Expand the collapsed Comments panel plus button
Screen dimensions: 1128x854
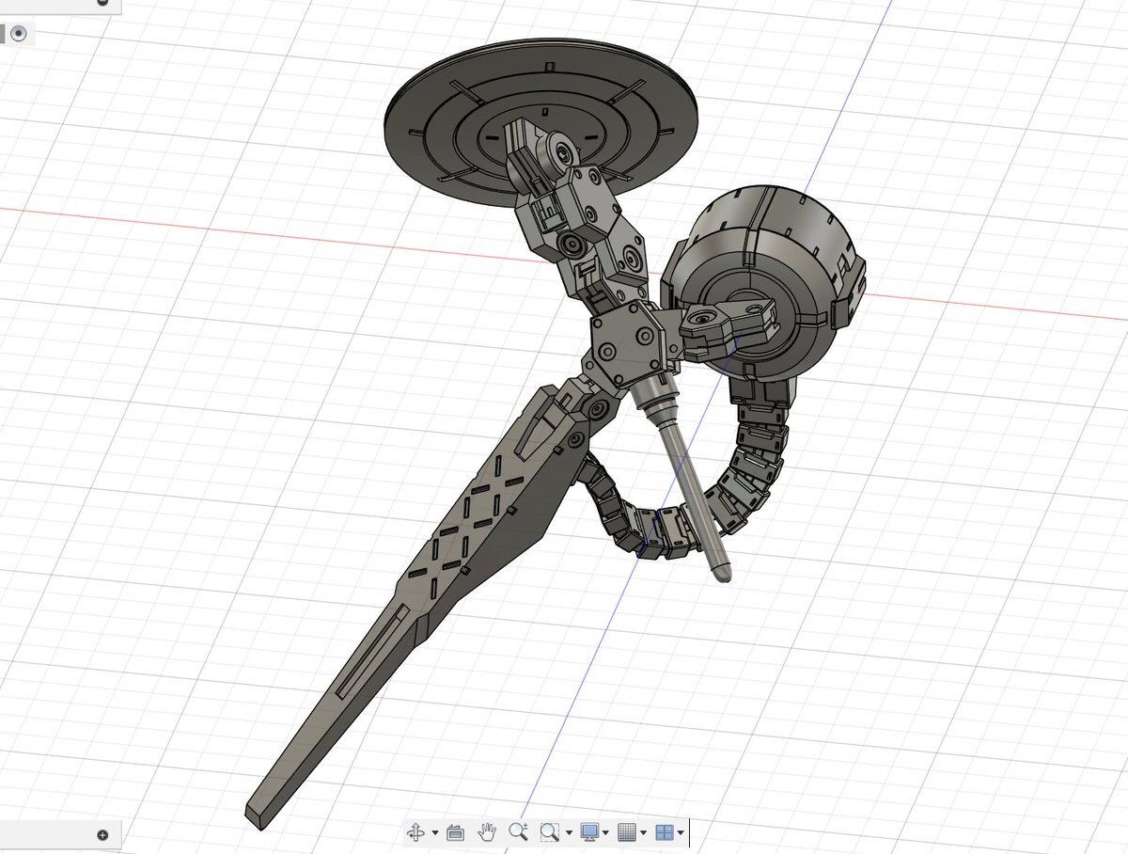102,834
